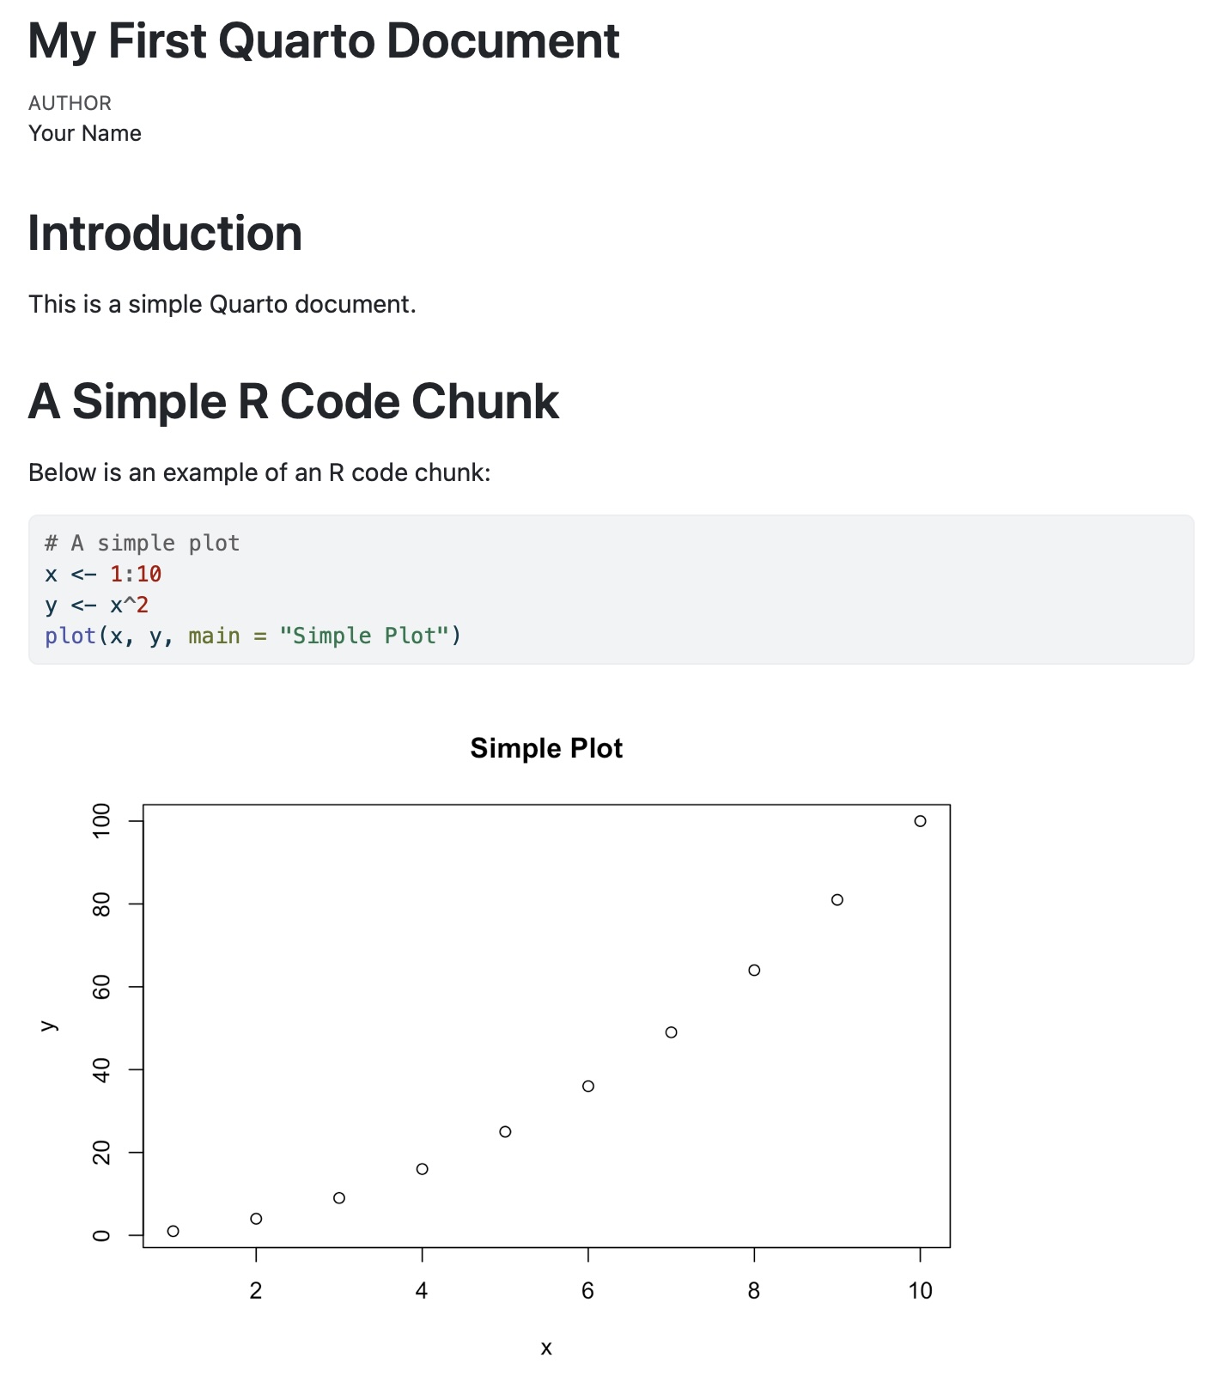This screenshot has width=1223, height=1388.
Task: Click the 100 tick label on the y-axis
Action: pyautogui.click(x=101, y=821)
